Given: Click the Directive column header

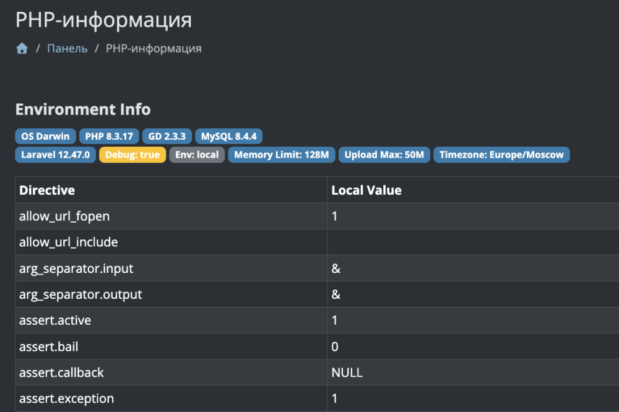Looking at the screenshot, I should 47,191.
